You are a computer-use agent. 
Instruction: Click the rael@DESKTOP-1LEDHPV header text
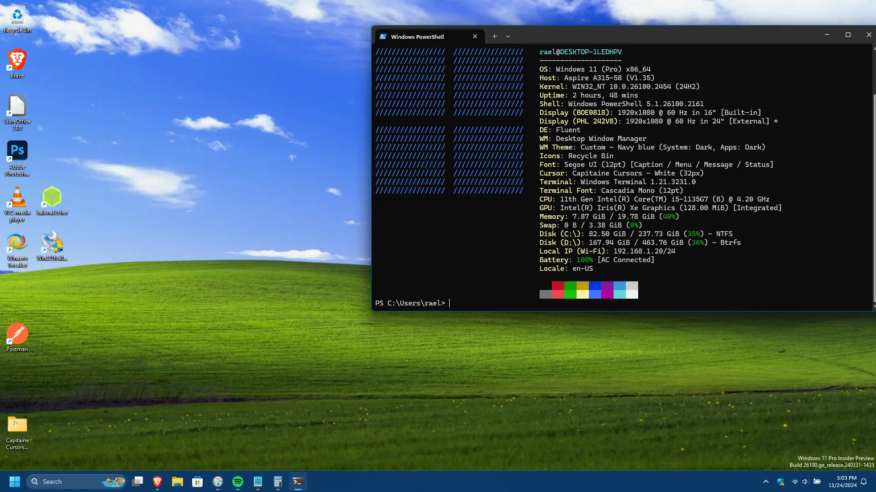(x=581, y=52)
